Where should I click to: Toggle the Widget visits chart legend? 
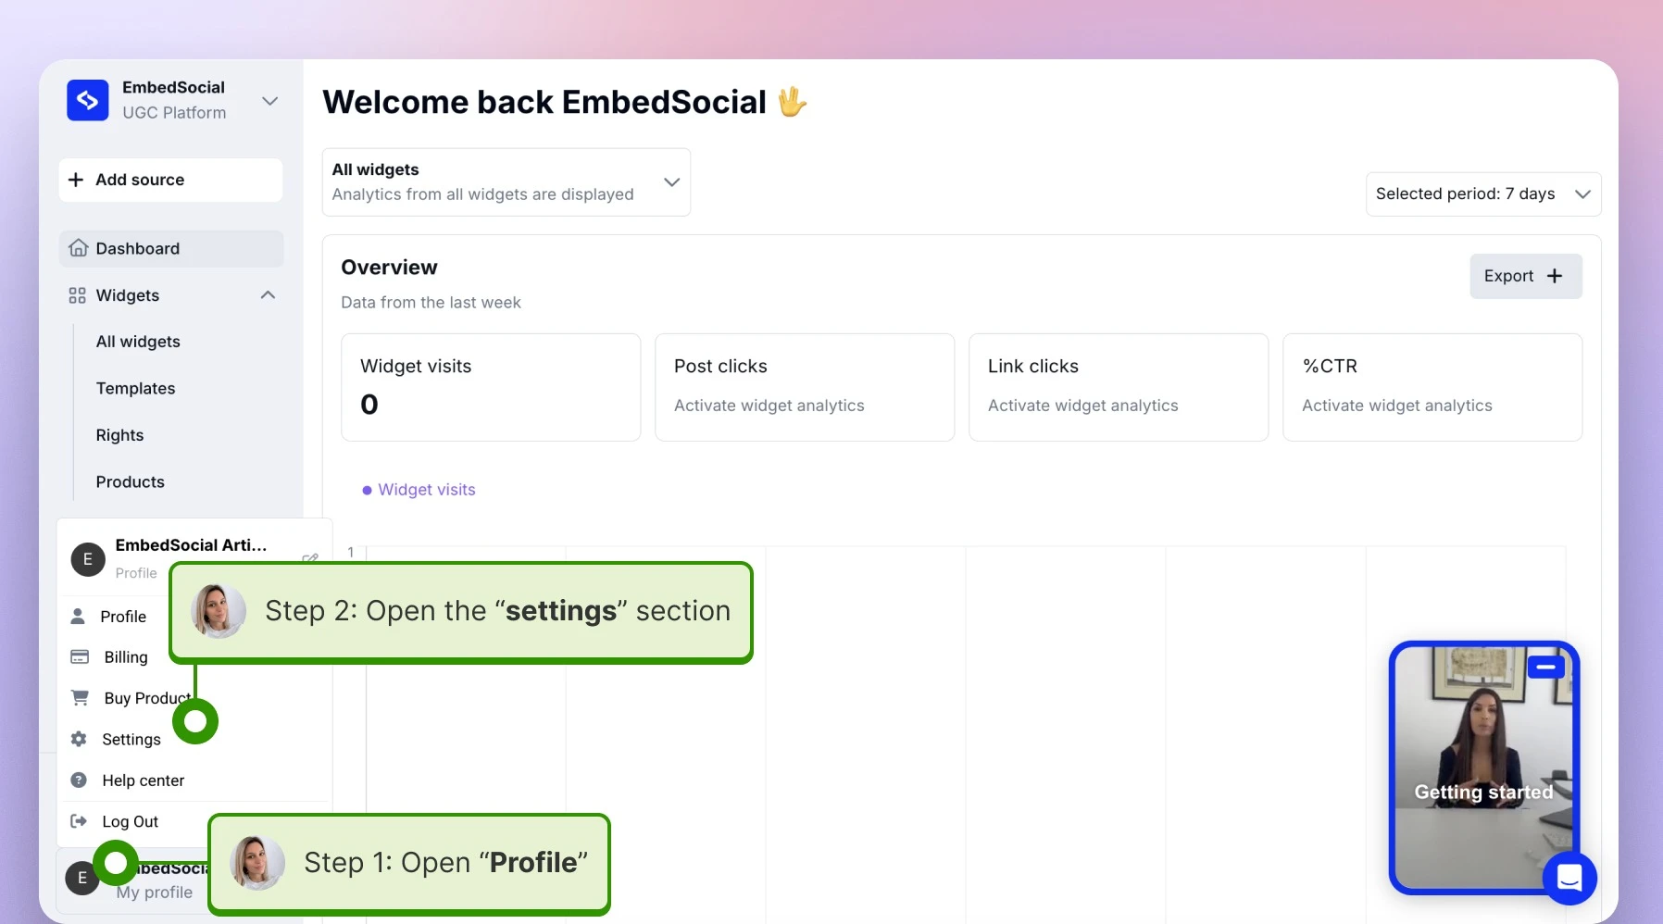419,490
